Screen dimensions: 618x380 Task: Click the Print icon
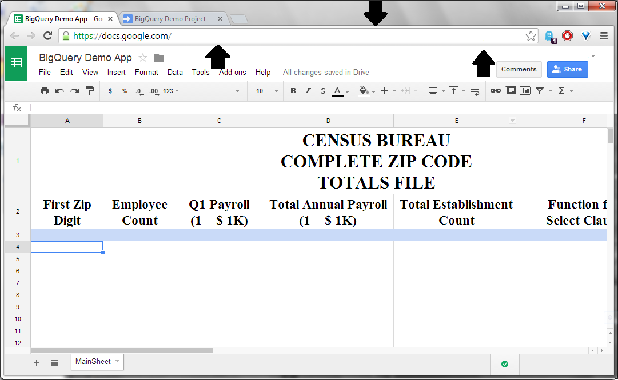pos(45,90)
